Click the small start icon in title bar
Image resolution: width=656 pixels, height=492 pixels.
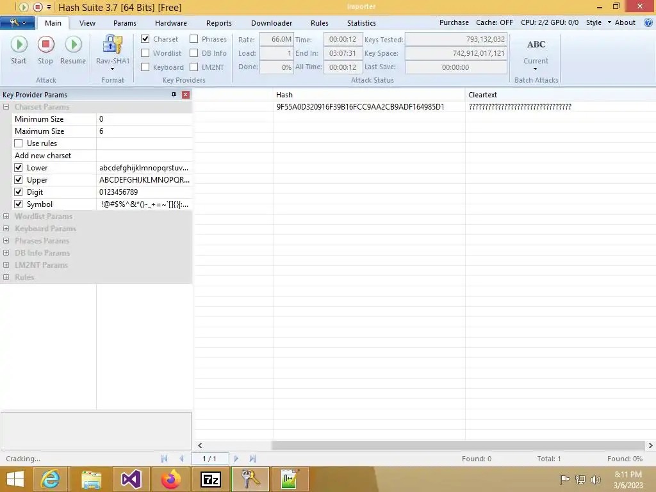(x=24, y=7)
